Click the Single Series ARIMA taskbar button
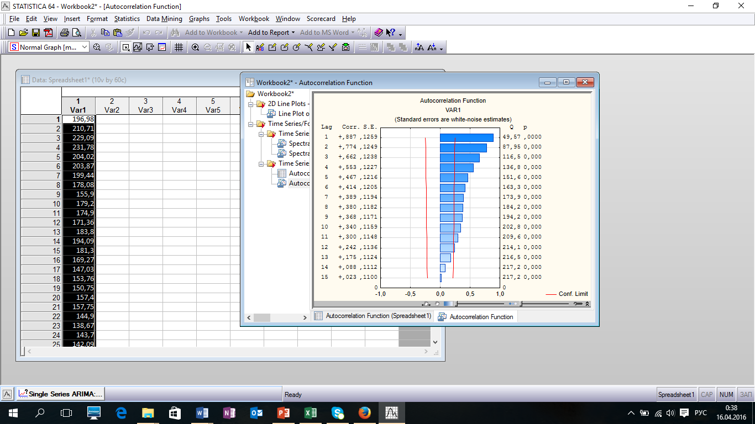 pos(60,394)
